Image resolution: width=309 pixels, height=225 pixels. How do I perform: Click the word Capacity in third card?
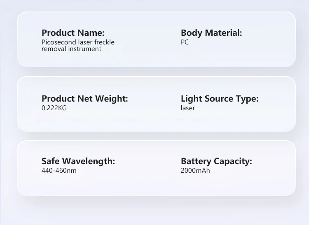pyautogui.click(x=233, y=162)
